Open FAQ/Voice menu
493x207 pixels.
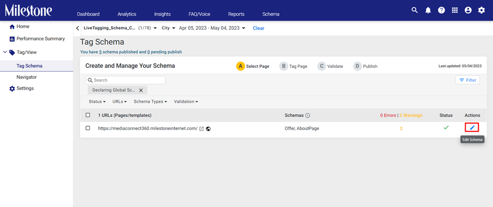pyautogui.click(x=199, y=14)
